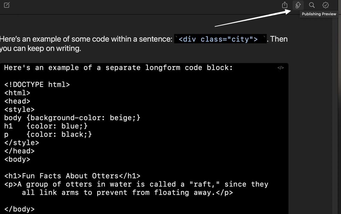Image resolution: width=341 pixels, height=214 pixels.
Task: Open the revision check badge icon
Action: [x=326, y=5]
